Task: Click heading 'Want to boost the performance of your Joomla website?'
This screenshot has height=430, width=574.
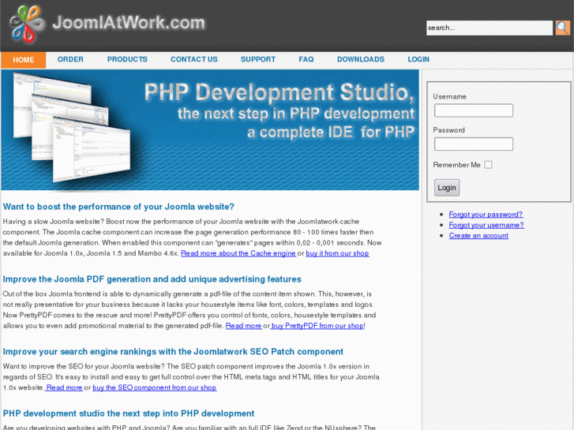Action: tap(118, 207)
